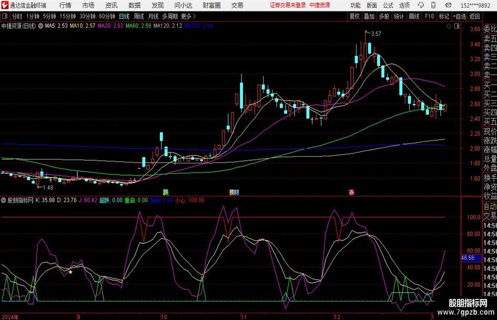Viewport: 497px width, 320px height.
Task: Click the 自动 tab in the side panel
Action: [490, 207]
